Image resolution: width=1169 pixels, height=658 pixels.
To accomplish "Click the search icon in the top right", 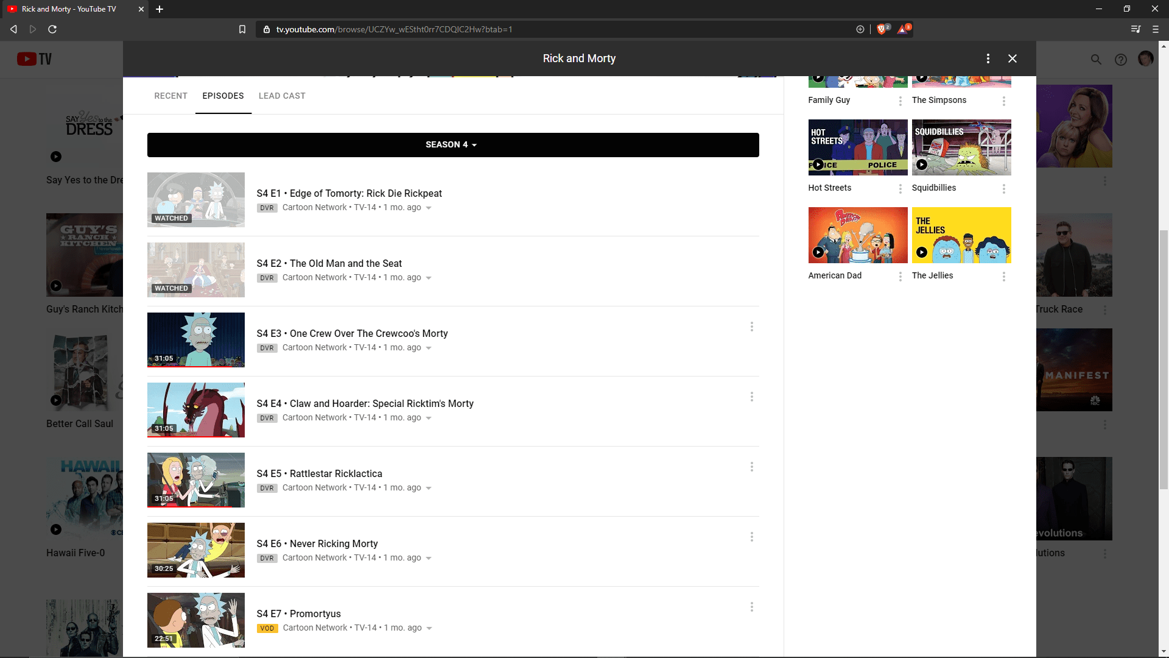I will coord(1095,58).
